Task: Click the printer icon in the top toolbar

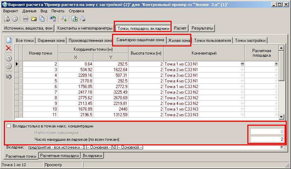Action: (82, 19)
